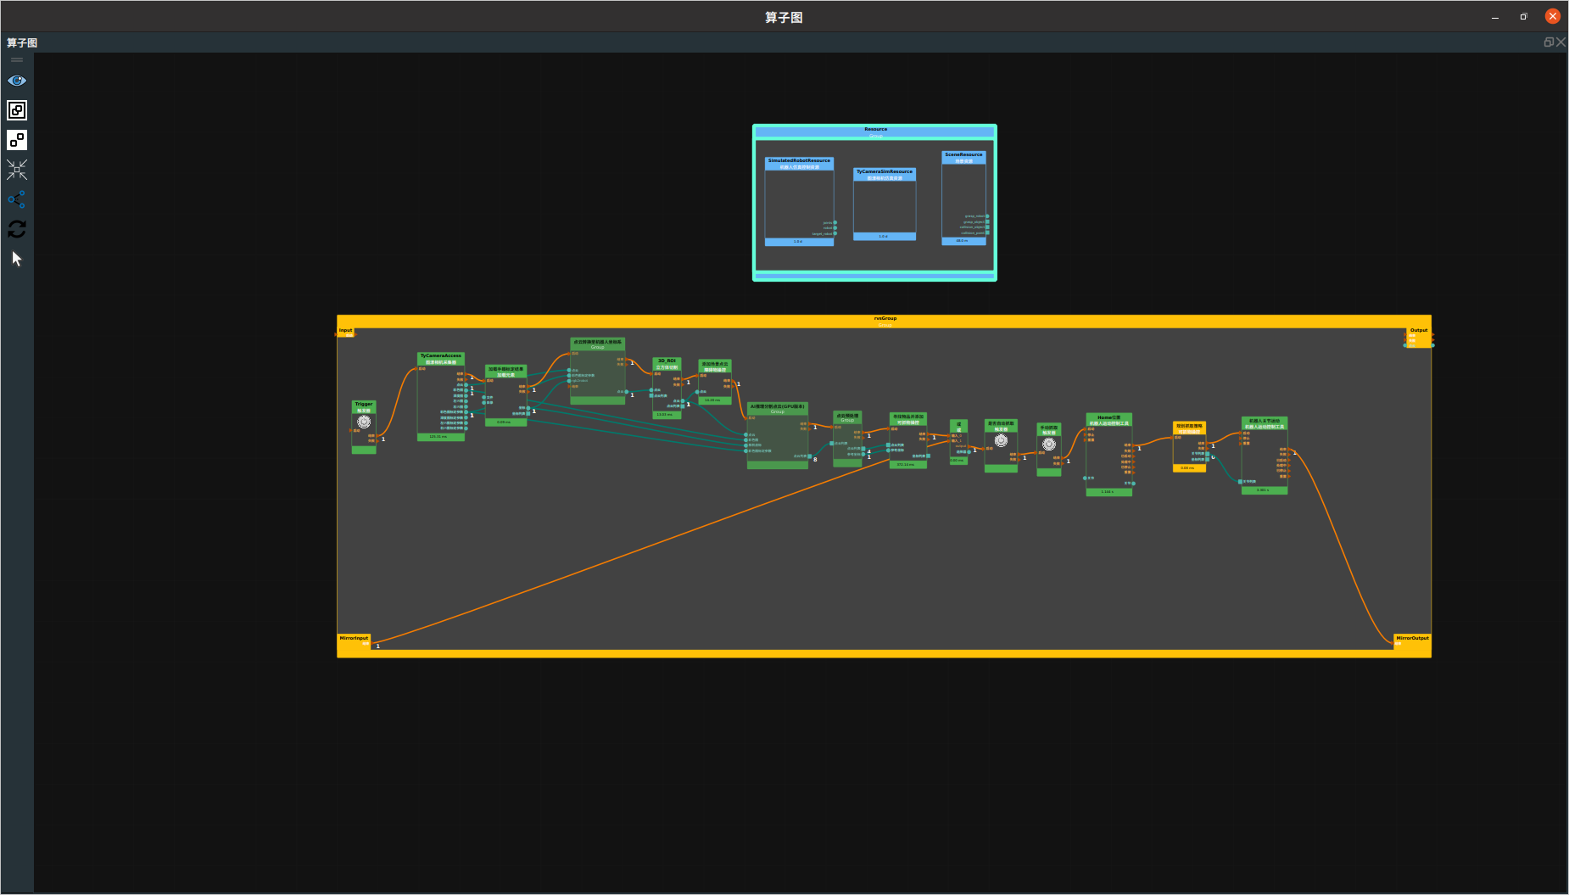Close the 算子图 docked panel
The width and height of the screenshot is (1569, 895).
1561,42
